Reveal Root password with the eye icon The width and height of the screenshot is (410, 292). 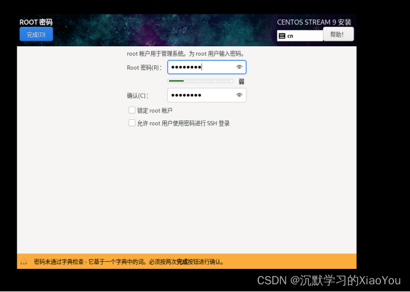pyautogui.click(x=239, y=67)
